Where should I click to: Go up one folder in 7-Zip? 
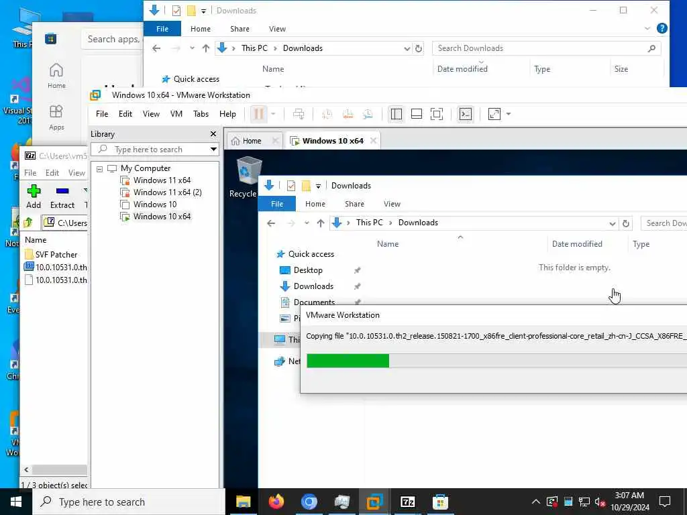point(28,223)
